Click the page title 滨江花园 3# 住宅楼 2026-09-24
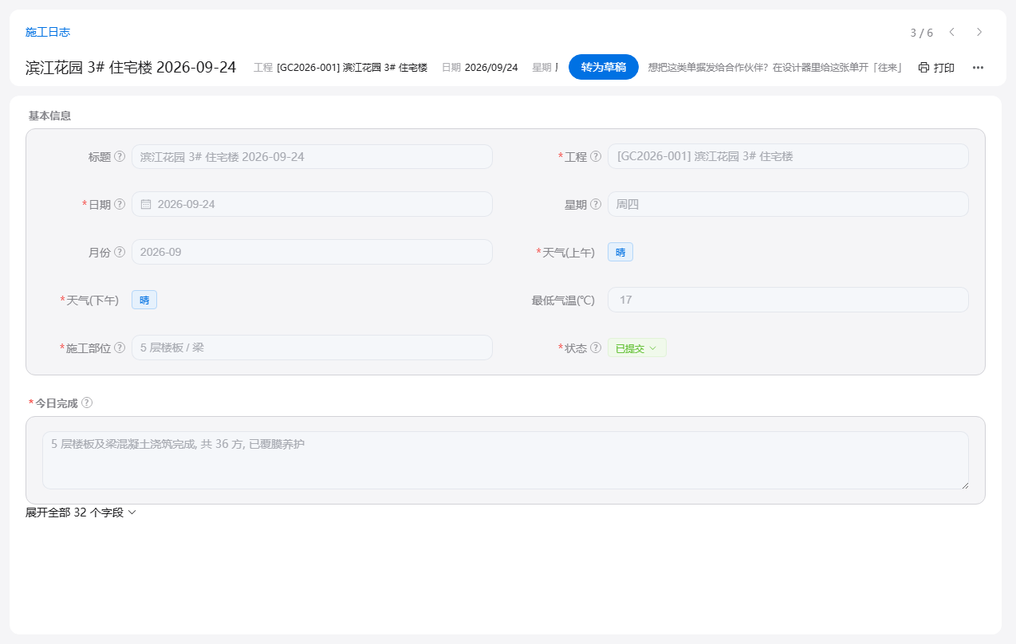This screenshot has width=1016, height=644. (131, 68)
